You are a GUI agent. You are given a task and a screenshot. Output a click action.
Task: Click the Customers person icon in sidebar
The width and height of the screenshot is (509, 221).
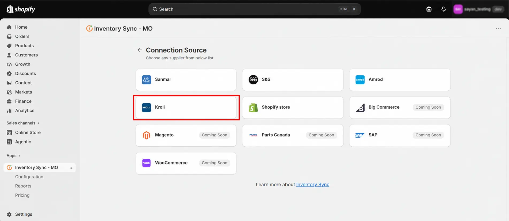(x=9, y=55)
